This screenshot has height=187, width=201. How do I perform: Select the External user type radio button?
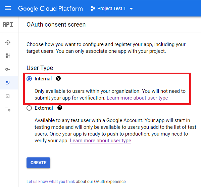[x=29, y=108]
